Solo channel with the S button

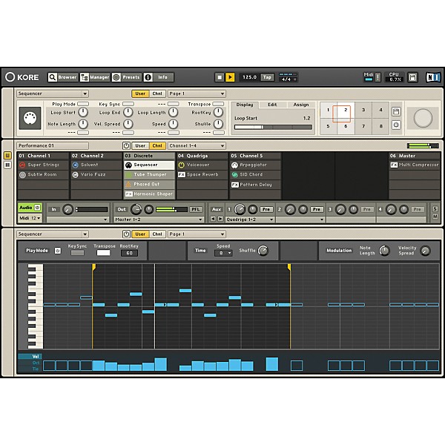pos(435,208)
